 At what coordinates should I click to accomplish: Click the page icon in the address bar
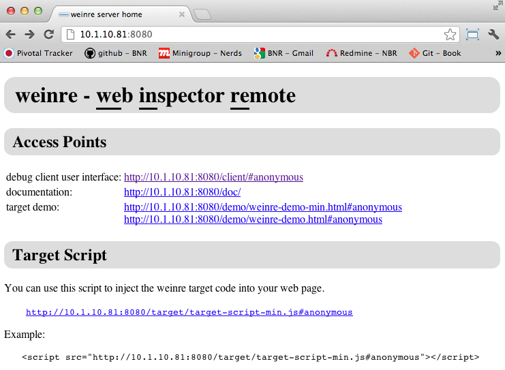pyautogui.click(x=70, y=34)
